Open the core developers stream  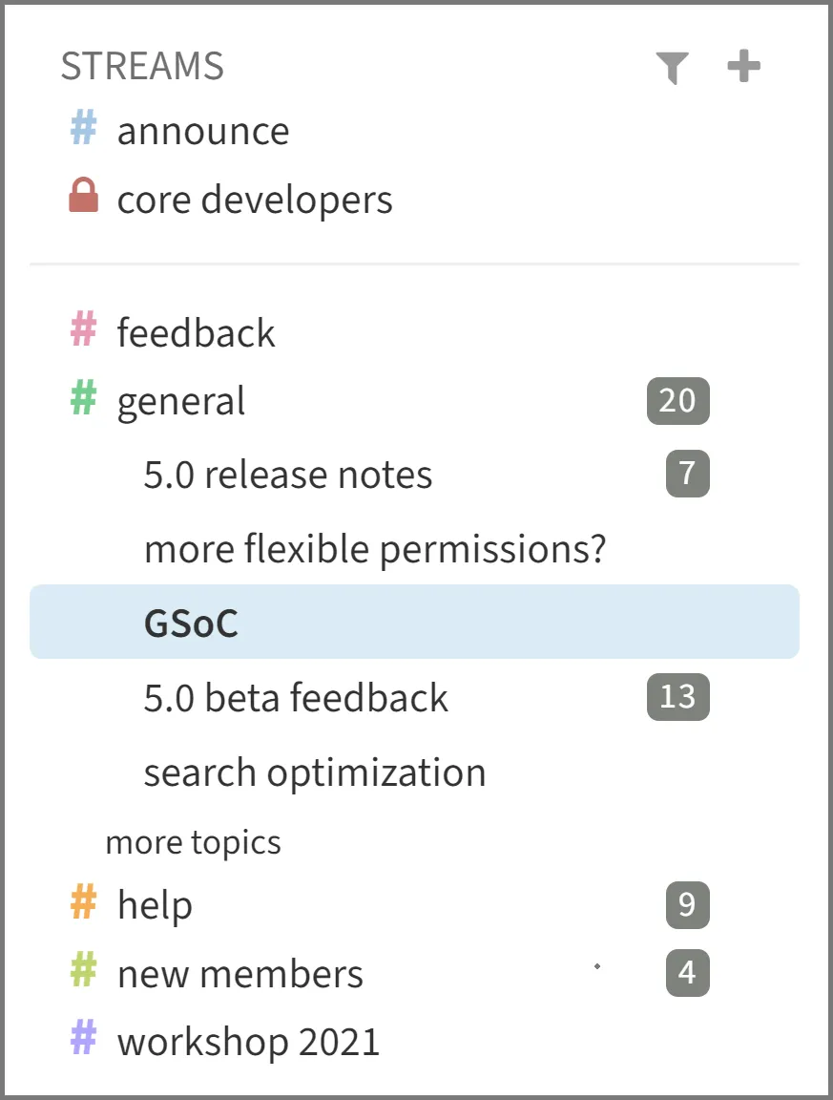pos(255,200)
